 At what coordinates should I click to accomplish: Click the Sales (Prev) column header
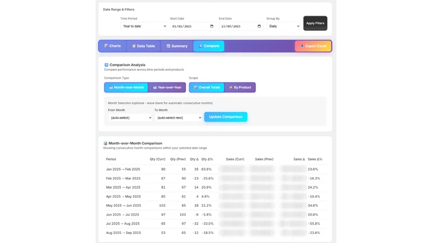coord(264,159)
